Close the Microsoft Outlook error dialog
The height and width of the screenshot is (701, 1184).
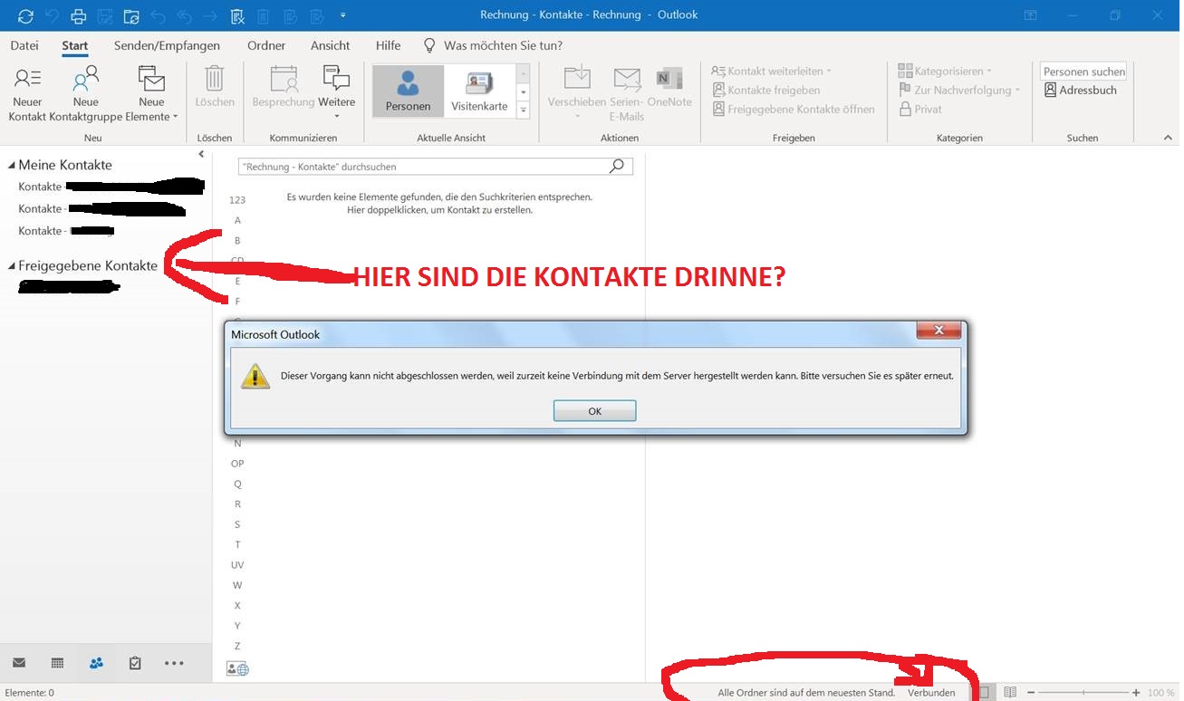pyautogui.click(x=939, y=330)
